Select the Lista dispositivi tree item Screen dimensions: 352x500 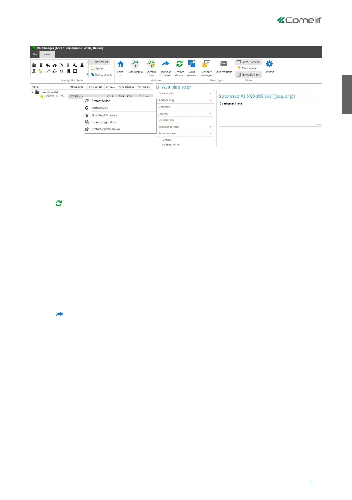click(49, 92)
